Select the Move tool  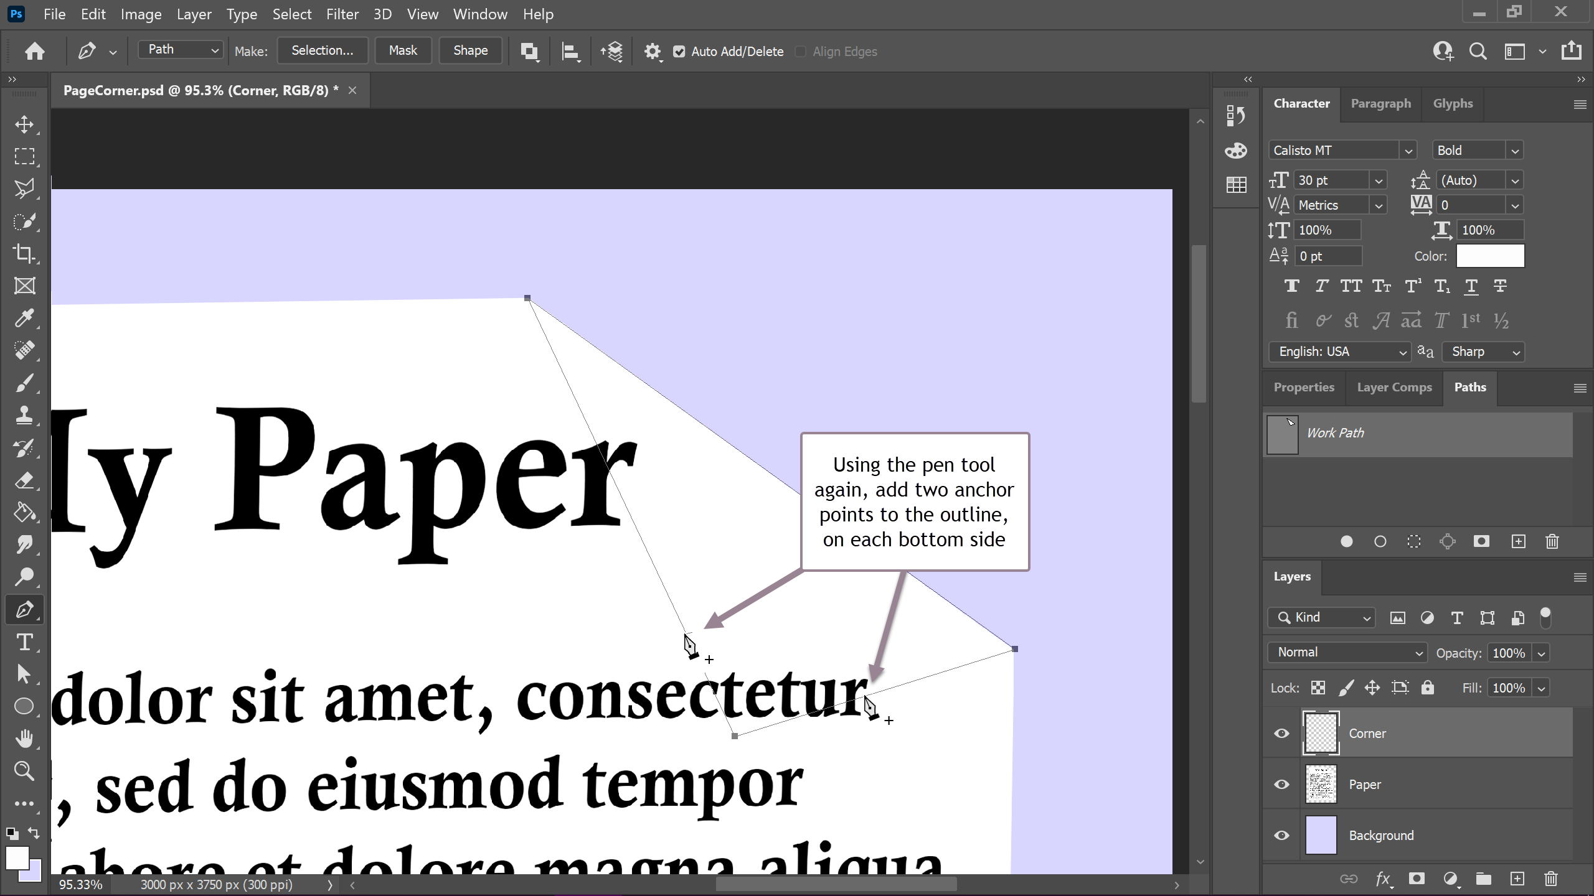tap(24, 124)
